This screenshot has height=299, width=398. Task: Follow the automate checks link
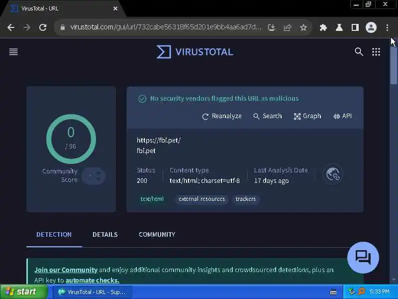point(93,280)
